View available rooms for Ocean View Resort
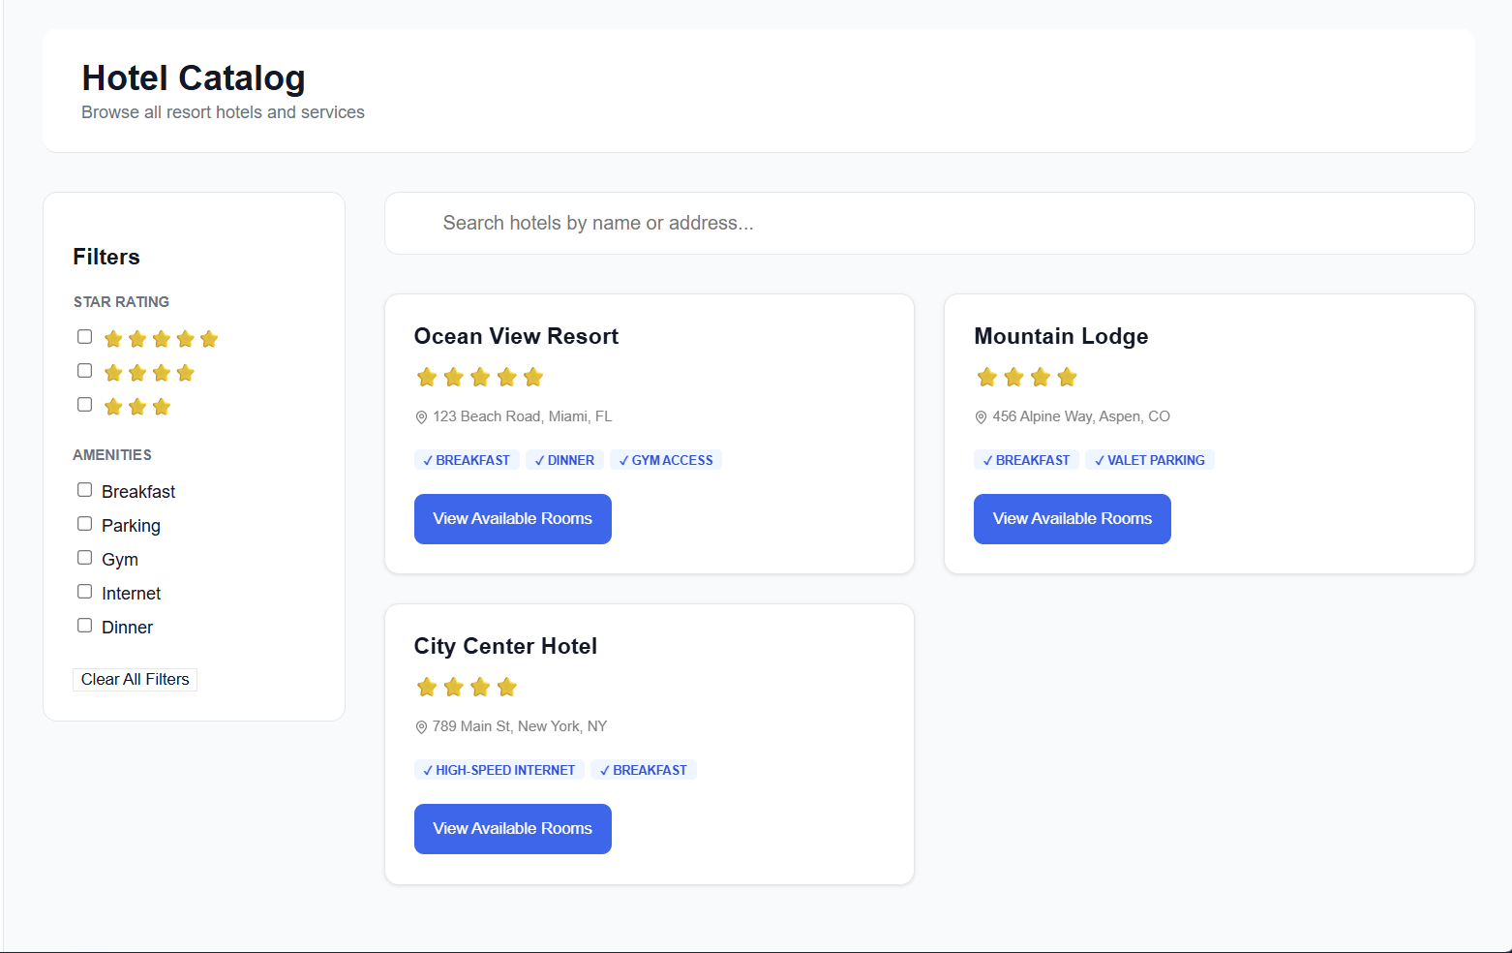This screenshot has height=953, width=1512. point(512,519)
